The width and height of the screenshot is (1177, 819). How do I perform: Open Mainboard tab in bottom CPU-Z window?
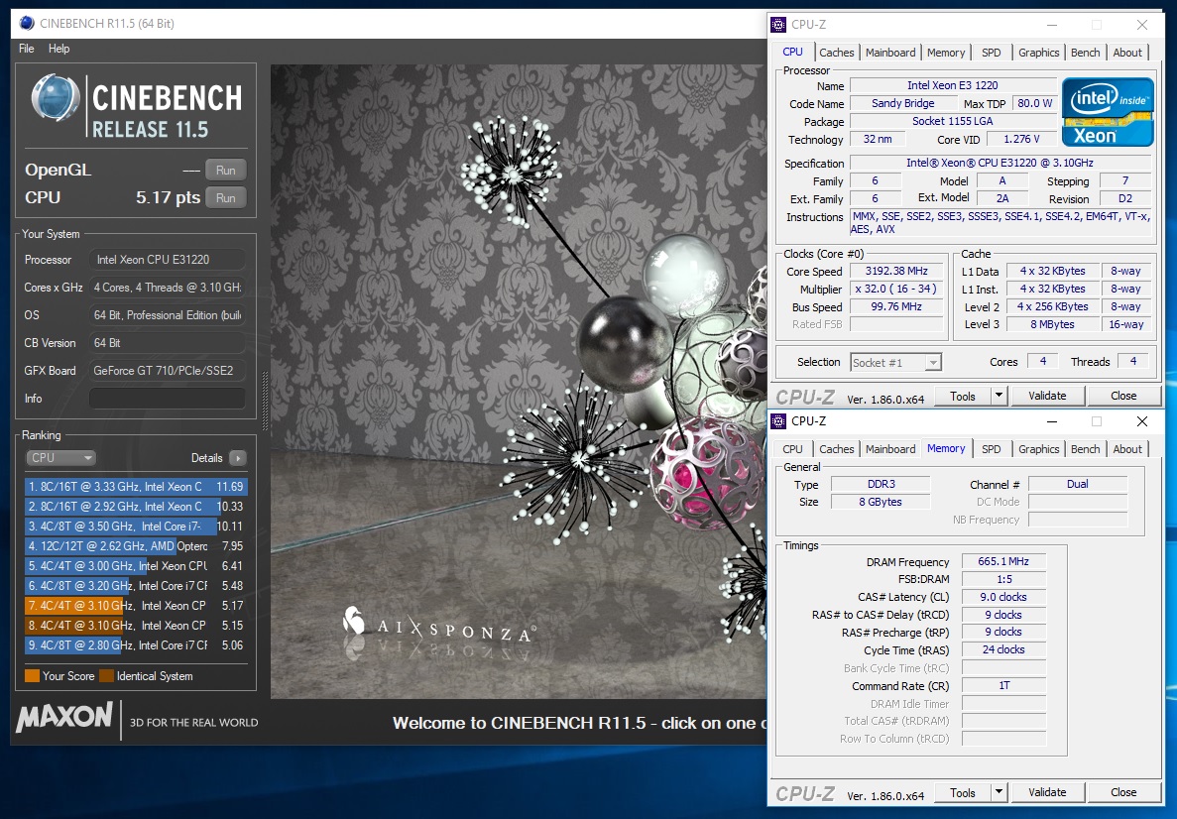890,449
